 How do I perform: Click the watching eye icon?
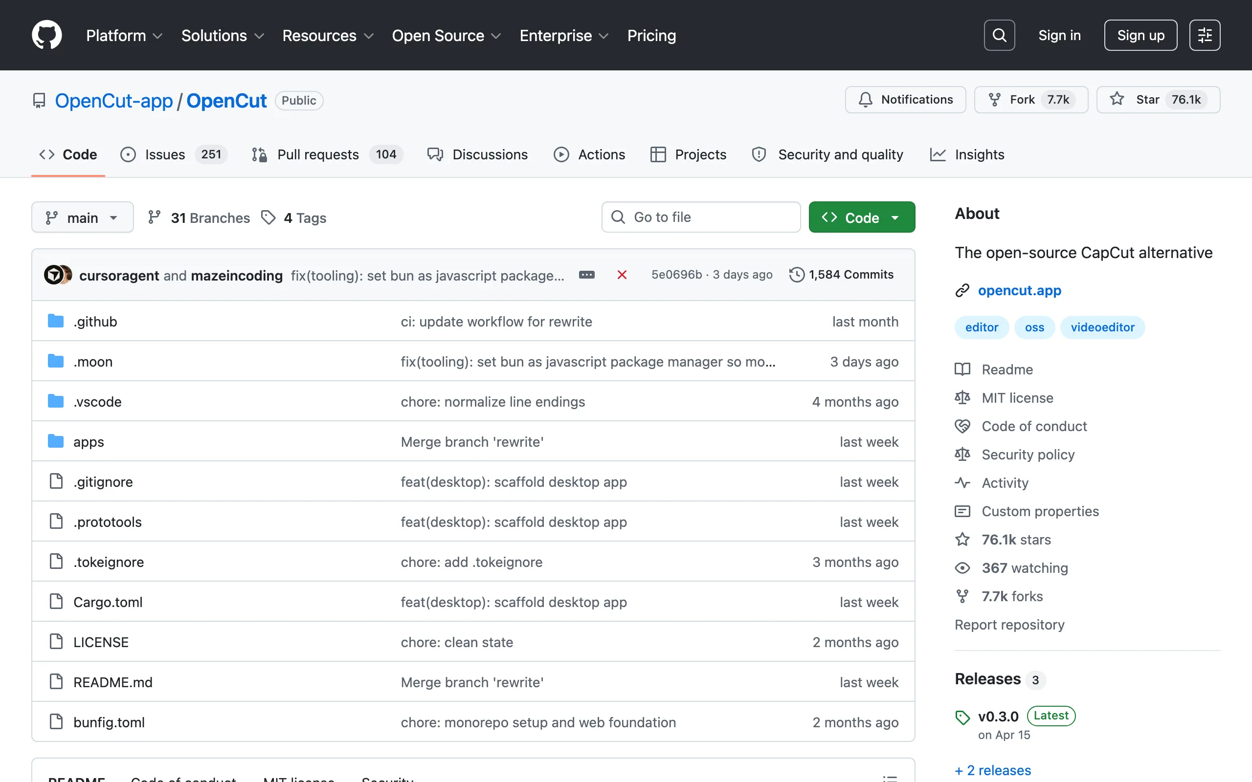(962, 568)
